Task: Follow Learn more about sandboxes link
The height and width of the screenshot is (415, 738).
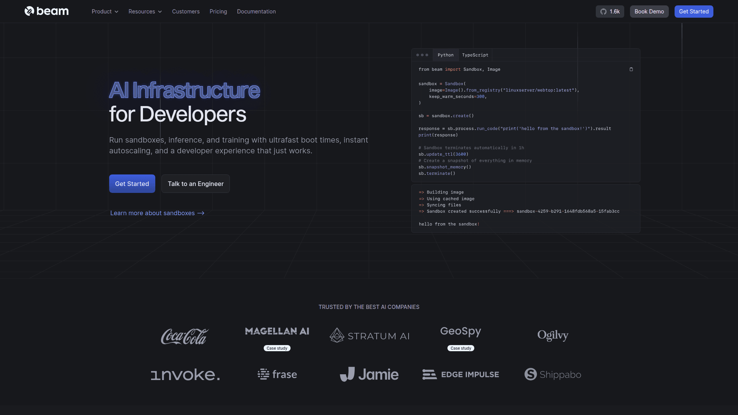Action: coord(157,213)
